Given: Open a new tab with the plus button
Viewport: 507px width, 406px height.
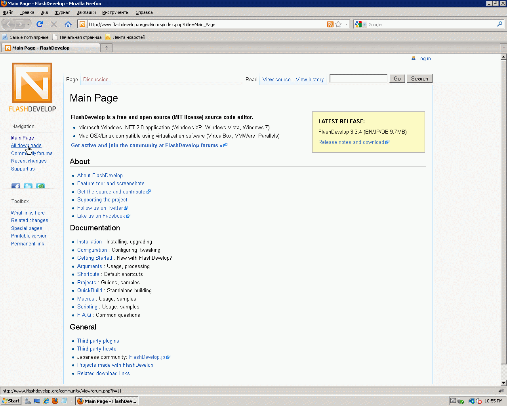Looking at the screenshot, I should pos(106,48).
